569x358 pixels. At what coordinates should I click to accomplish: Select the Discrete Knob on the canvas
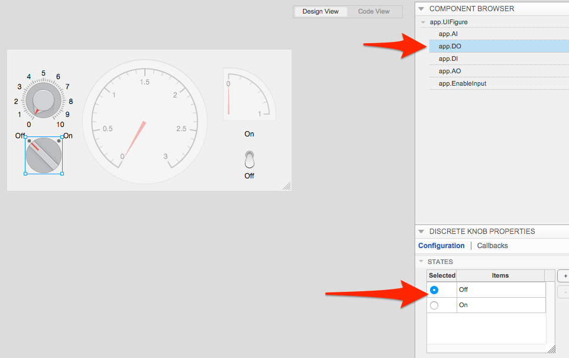click(43, 155)
